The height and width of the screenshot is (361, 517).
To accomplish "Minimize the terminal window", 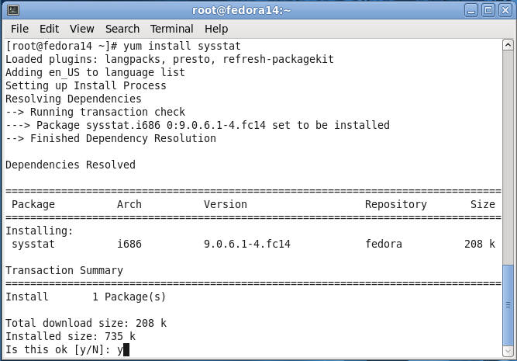I will pyautogui.click(x=471, y=11).
